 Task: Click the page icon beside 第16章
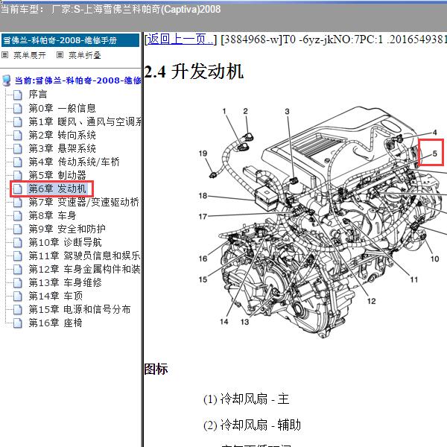click(18, 323)
